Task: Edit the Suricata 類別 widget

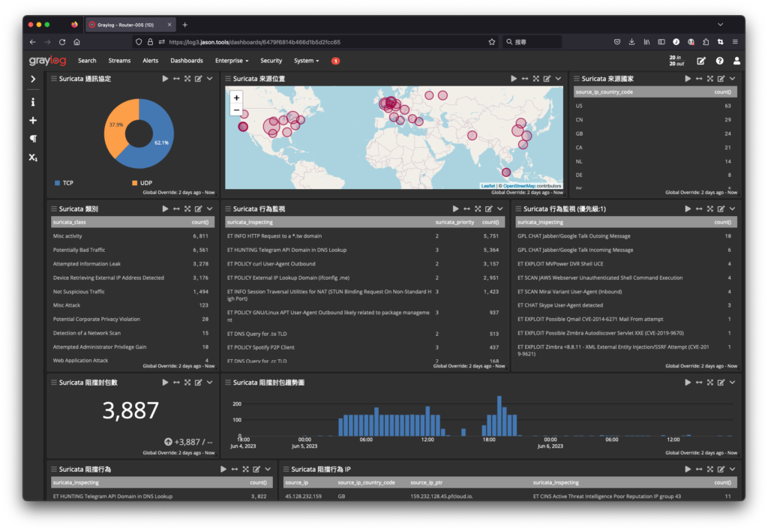Action: tap(198, 209)
